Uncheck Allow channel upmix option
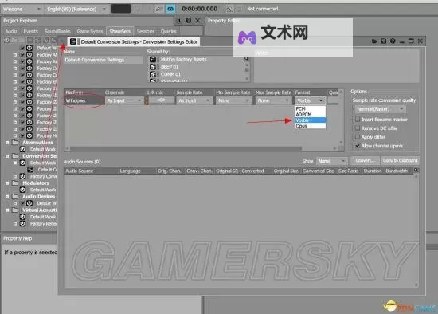 [358, 146]
